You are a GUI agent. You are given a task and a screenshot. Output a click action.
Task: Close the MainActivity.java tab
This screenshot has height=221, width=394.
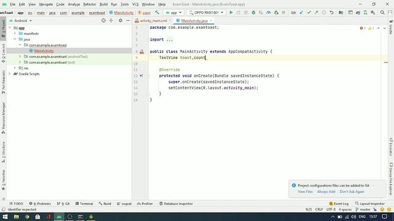(x=211, y=21)
